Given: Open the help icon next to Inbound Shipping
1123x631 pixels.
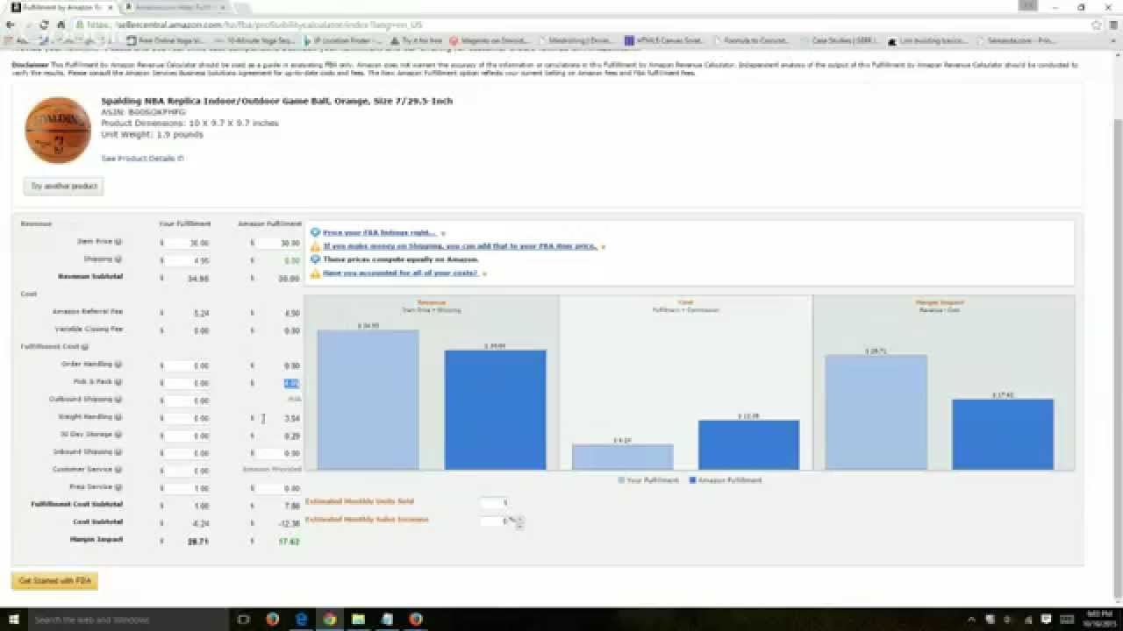Looking at the screenshot, I should click(119, 452).
